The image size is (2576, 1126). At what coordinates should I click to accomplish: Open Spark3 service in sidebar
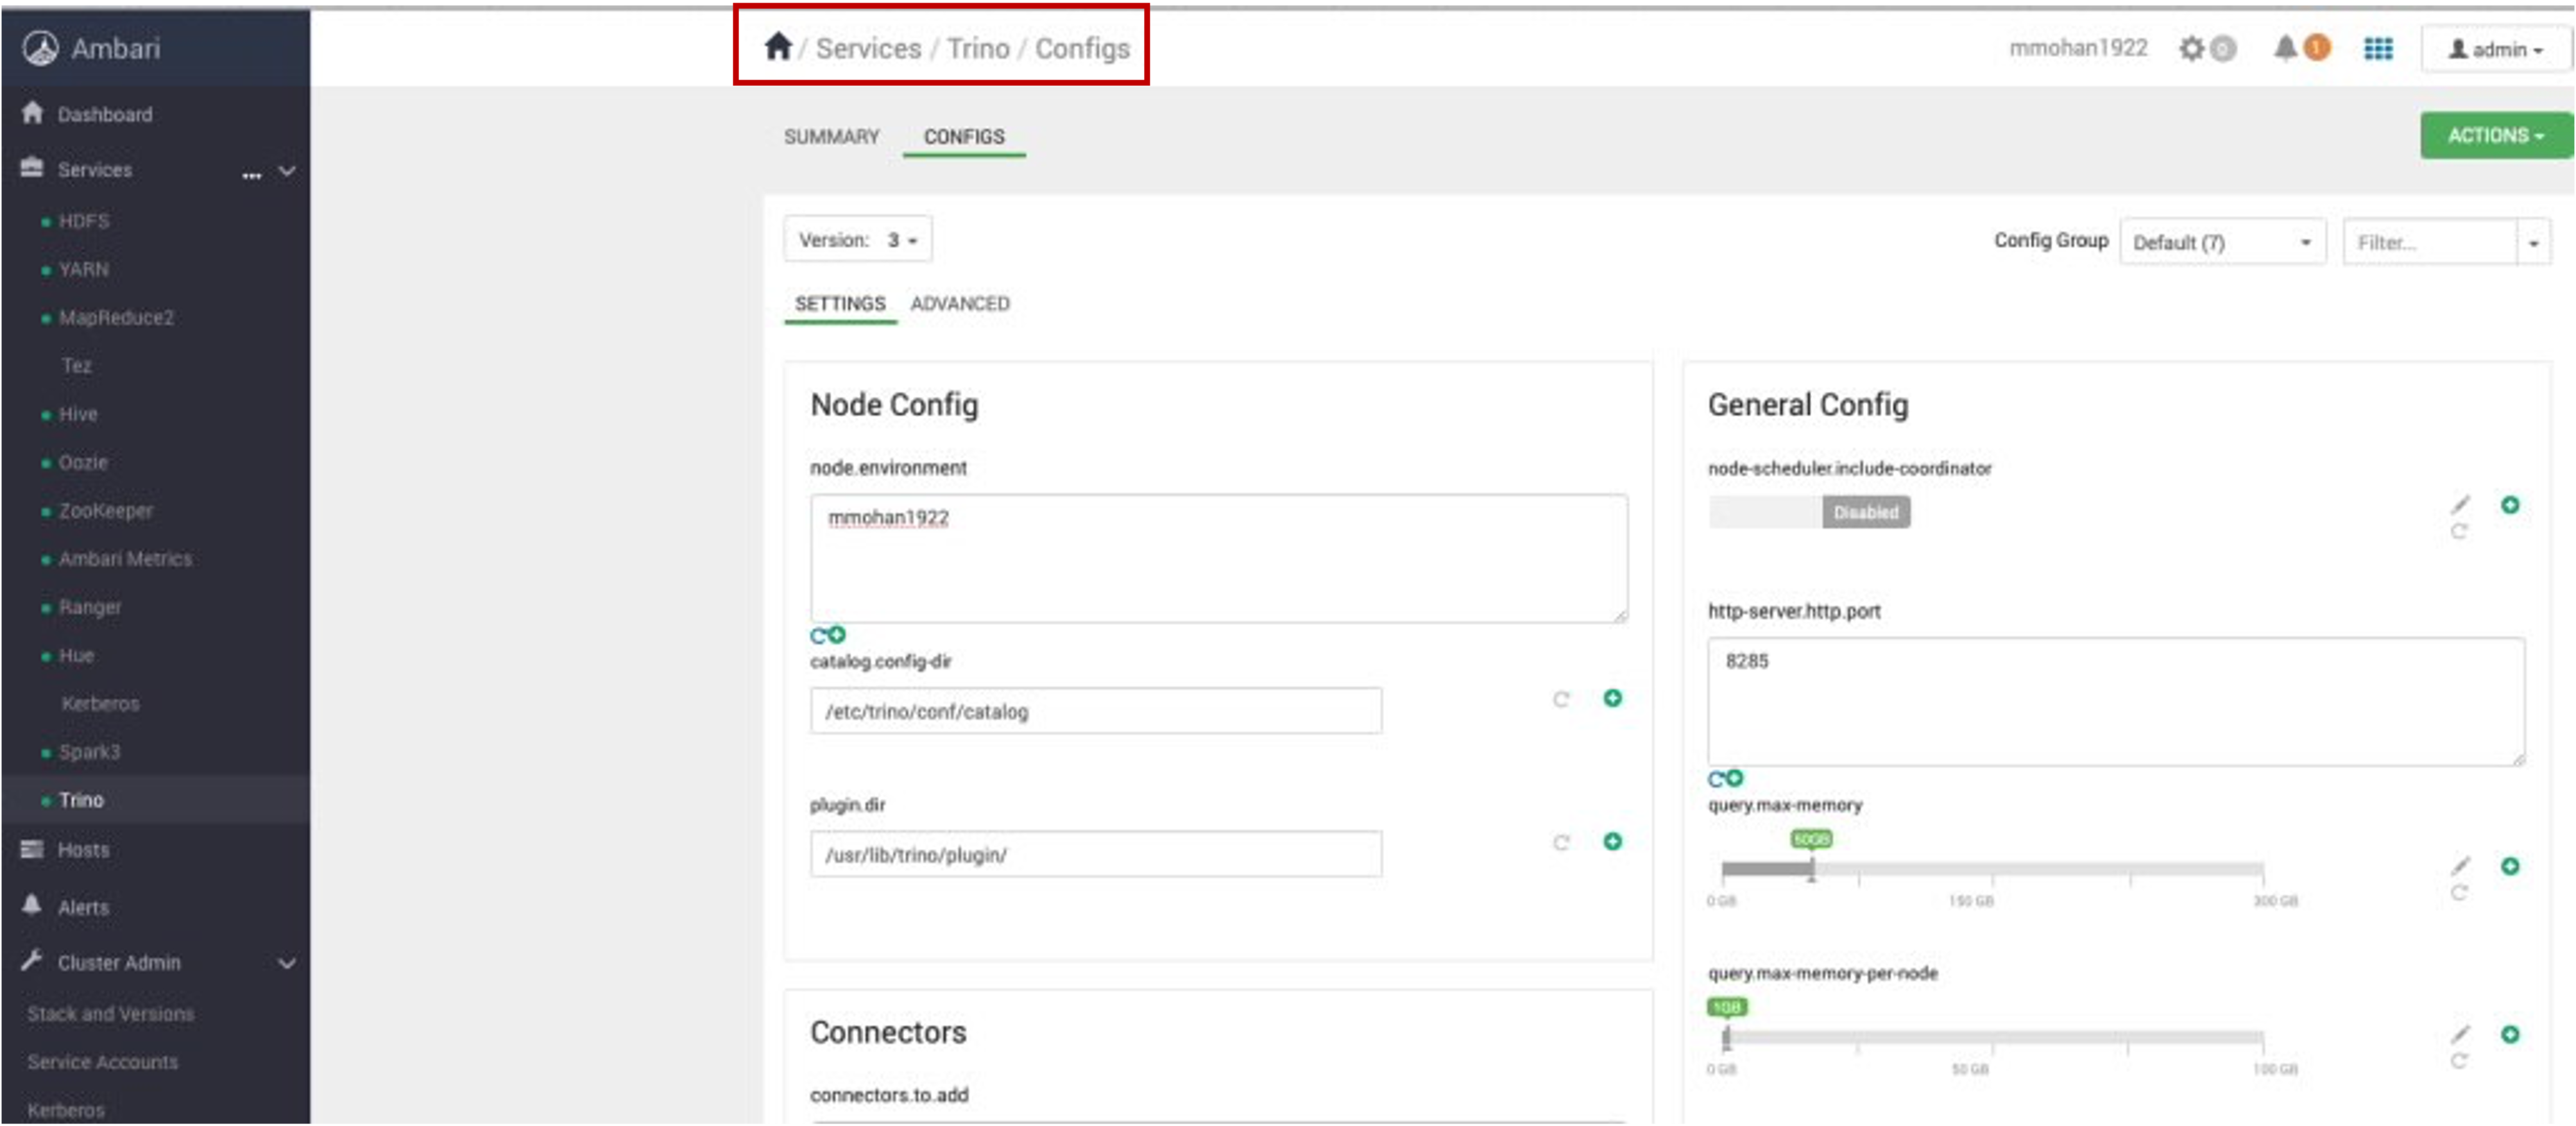click(x=89, y=752)
